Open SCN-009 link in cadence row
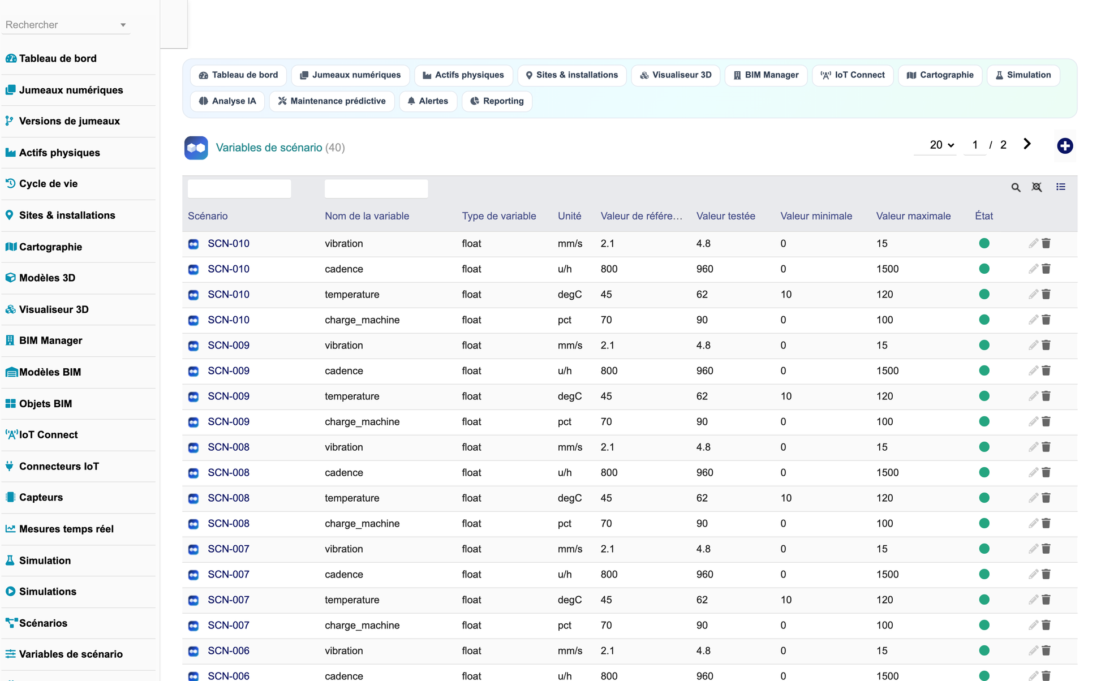The height and width of the screenshot is (681, 1101). (x=229, y=371)
